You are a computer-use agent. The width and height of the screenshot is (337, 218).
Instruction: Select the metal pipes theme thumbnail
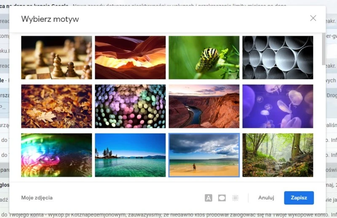point(278,58)
